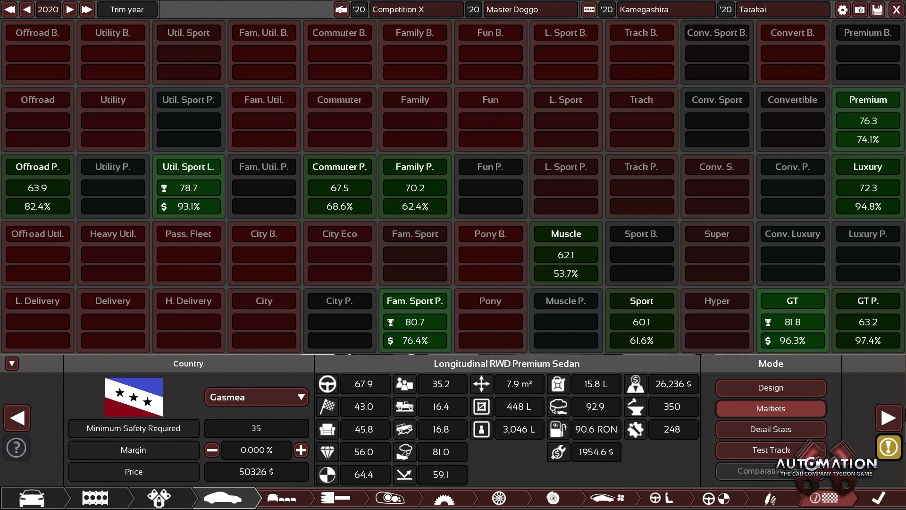Viewport: 906px width, 510px height.
Task: Open the Gasmea country dropdown
Action: 256,397
